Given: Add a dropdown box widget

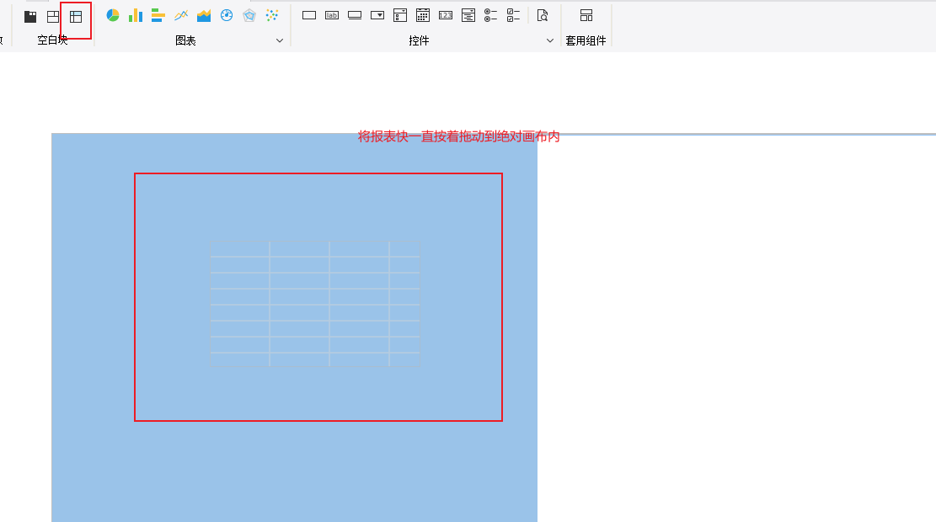Looking at the screenshot, I should (x=377, y=15).
